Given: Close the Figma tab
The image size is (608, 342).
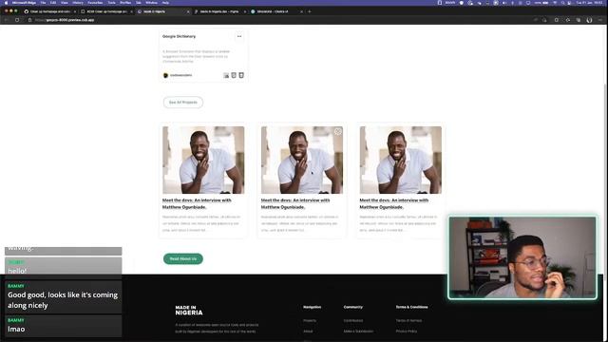Looking at the screenshot, I should pos(245,11).
